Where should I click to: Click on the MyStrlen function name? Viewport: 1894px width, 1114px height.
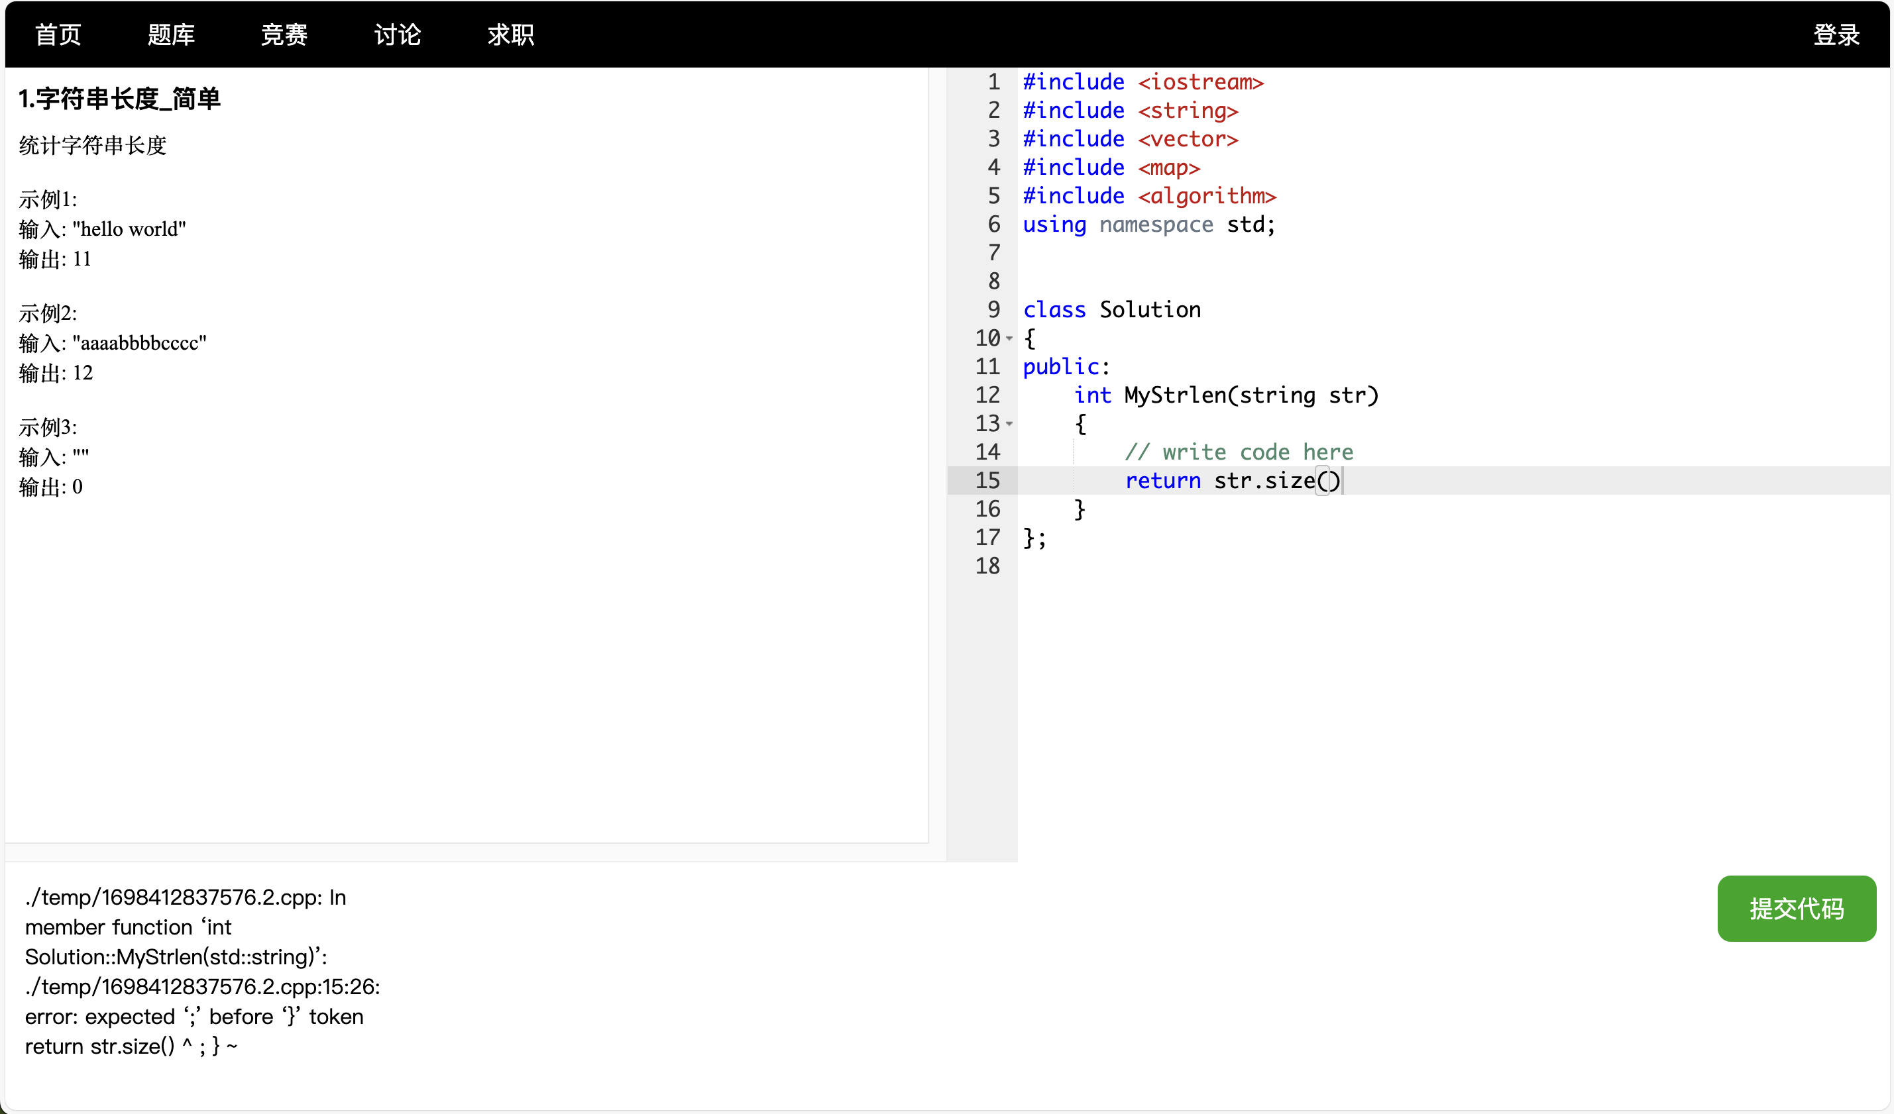click(1175, 395)
